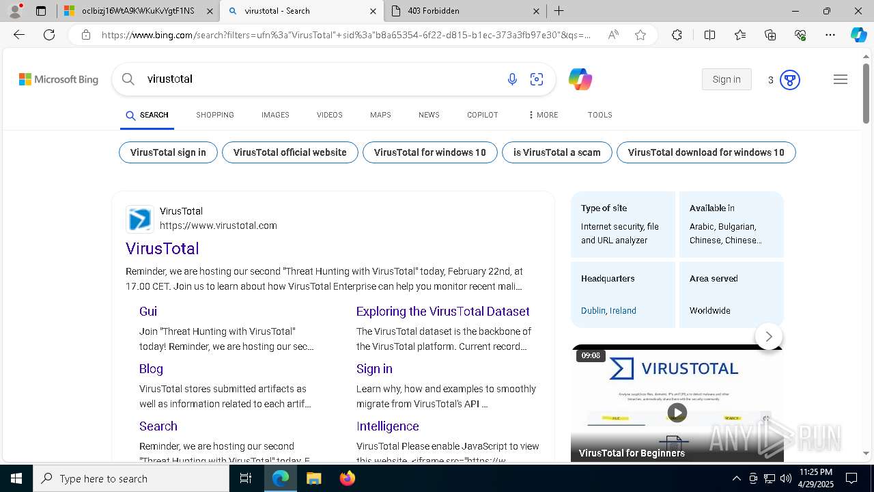
Task: Open visual search camera icon
Action: (x=537, y=79)
